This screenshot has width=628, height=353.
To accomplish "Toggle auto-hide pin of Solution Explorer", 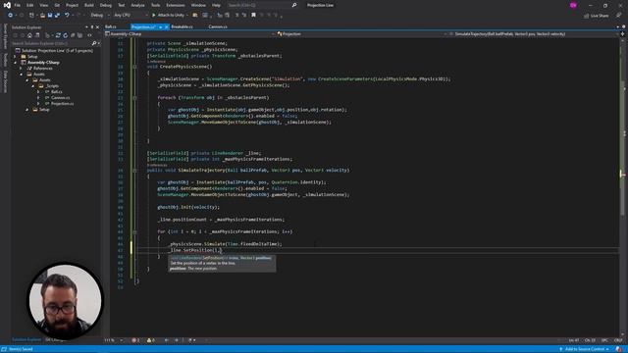I will (x=91, y=27).
